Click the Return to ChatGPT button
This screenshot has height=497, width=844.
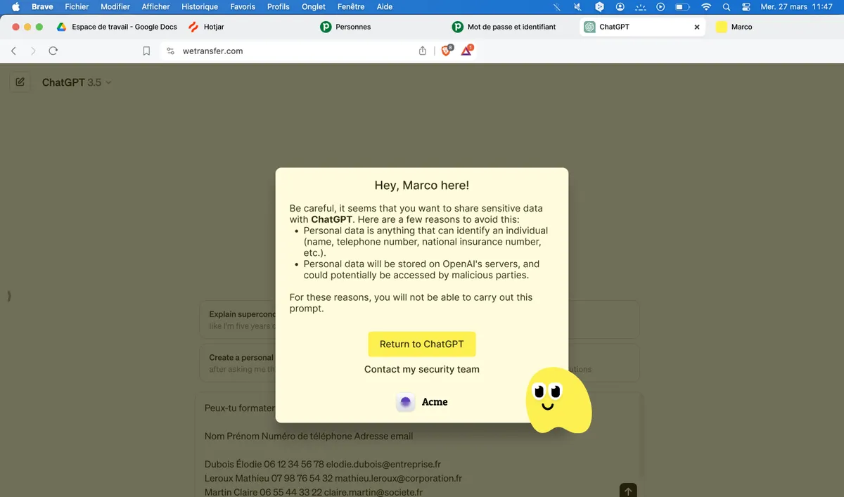pos(422,344)
